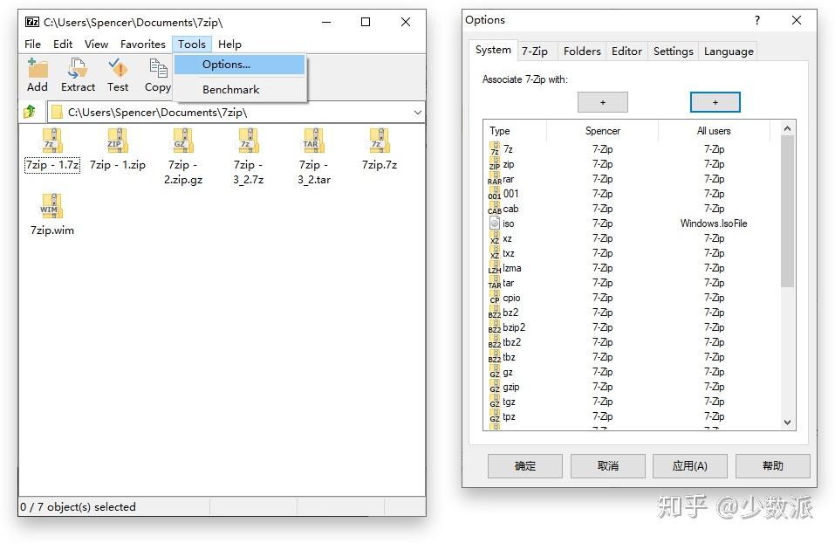835x543 pixels.
Task: Click the iso disc type icon
Action: [x=495, y=223]
